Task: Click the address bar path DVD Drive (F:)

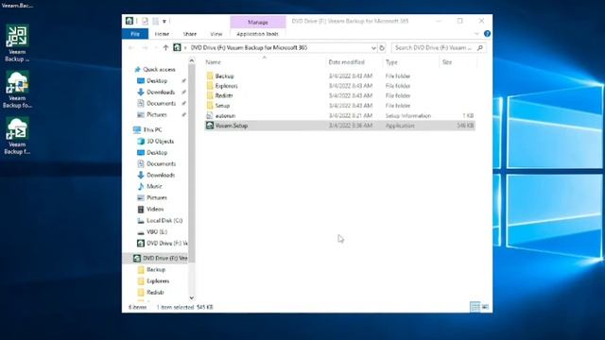Action: (x=249, y=48)
